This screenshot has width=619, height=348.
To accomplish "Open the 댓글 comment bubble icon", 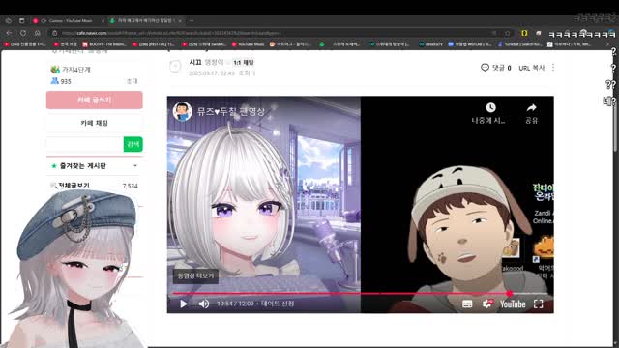I will 485,68.
